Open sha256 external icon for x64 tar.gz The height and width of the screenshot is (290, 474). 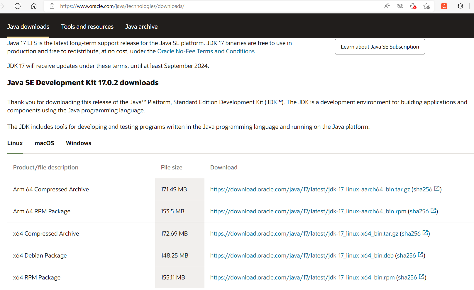[x=425, y=233]
